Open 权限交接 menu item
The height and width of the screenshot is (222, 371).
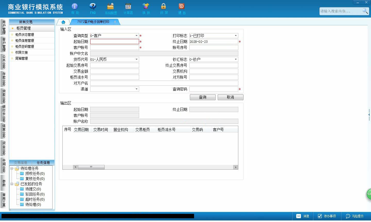pyautogui.click(x=21, y=52)
